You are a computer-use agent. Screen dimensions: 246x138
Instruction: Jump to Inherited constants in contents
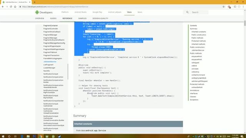[199, 32]
